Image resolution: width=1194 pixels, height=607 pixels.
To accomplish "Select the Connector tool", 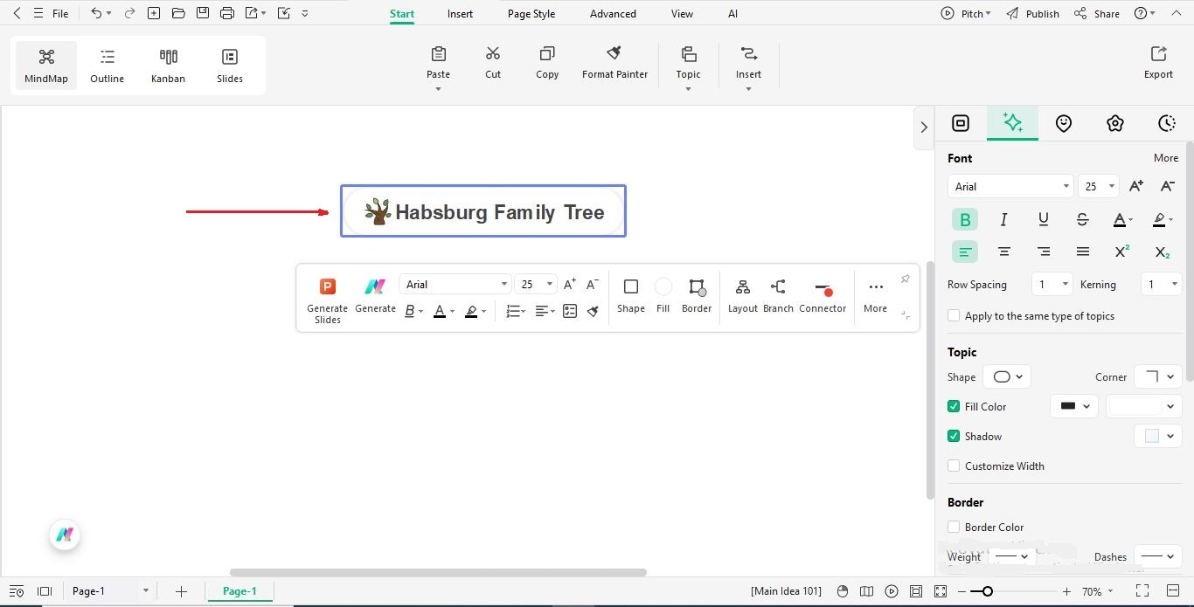I will (823, 297).
